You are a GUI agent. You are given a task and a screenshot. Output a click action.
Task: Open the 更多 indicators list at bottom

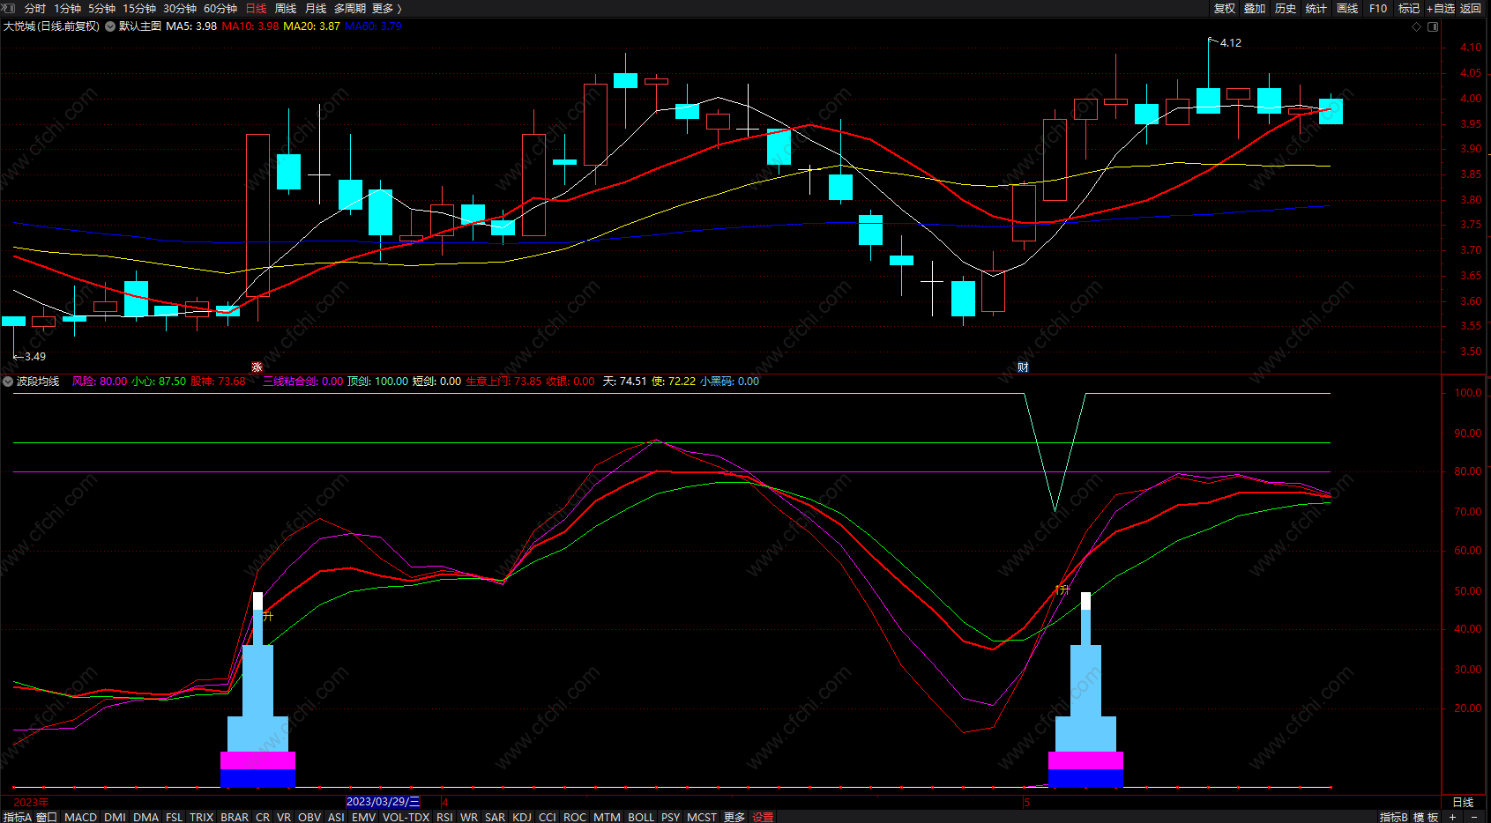click(x=734, y=817)
